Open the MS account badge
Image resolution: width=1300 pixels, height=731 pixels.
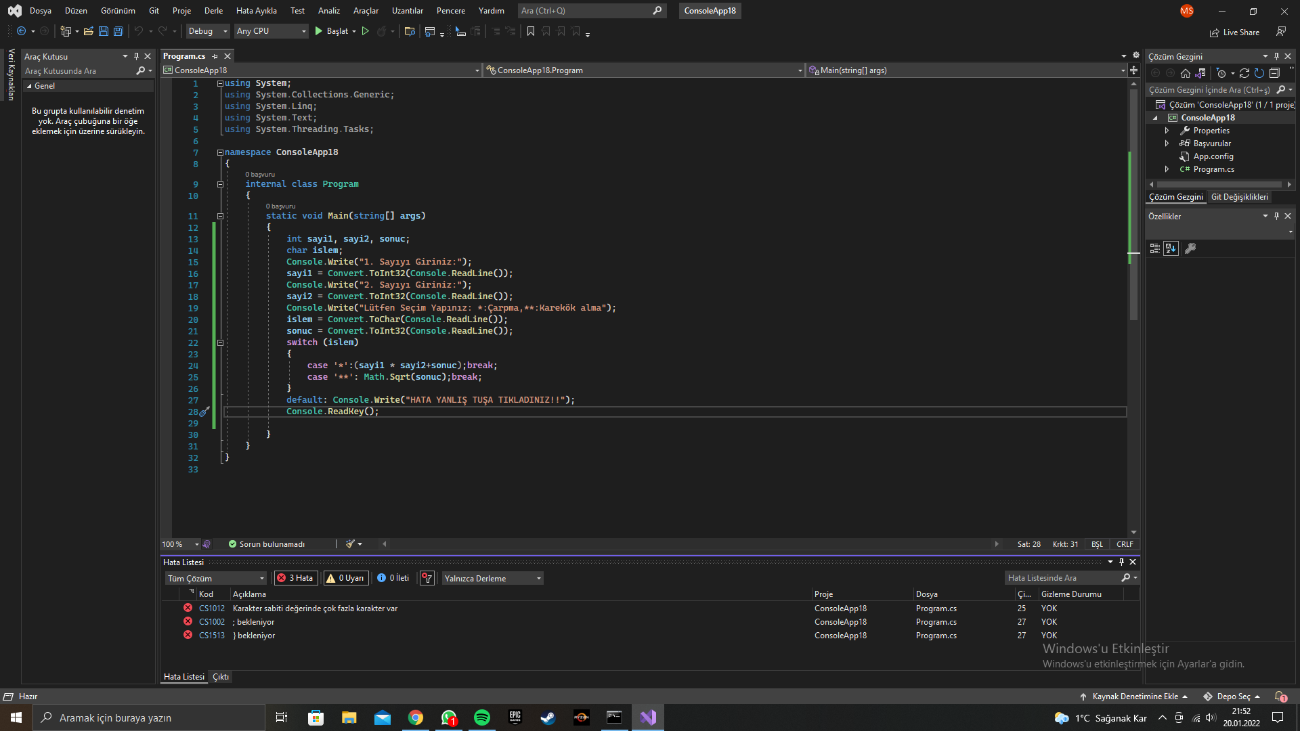pyautogui.click(x=1187, y=11)
